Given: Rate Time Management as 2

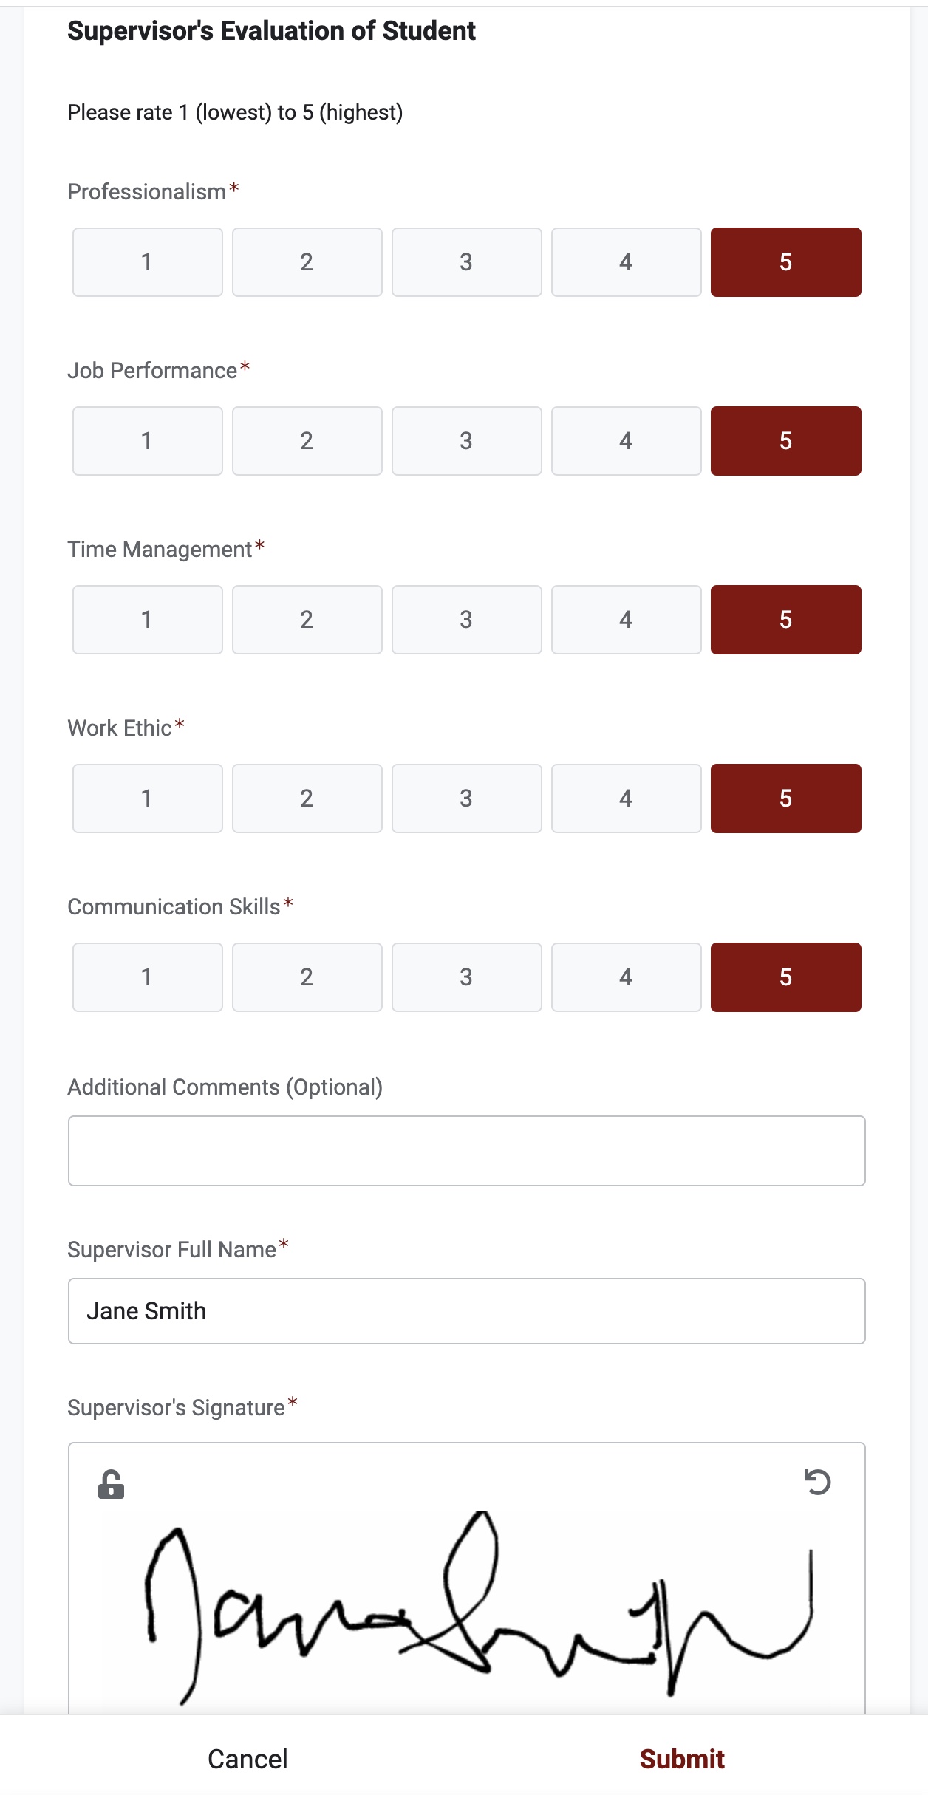Looking at the screenshot, I should point(307,620).
